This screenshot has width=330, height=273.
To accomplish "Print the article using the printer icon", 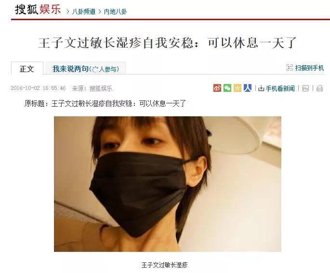I will click(x=319, y=88).
